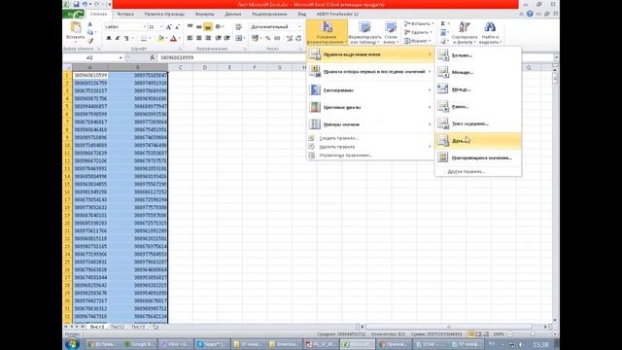
Task: Toggle underline formatting
Action: [x=126, y=38]
